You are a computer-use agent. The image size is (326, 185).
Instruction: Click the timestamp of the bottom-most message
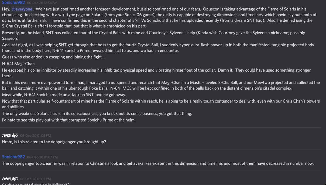coord(35,179)
